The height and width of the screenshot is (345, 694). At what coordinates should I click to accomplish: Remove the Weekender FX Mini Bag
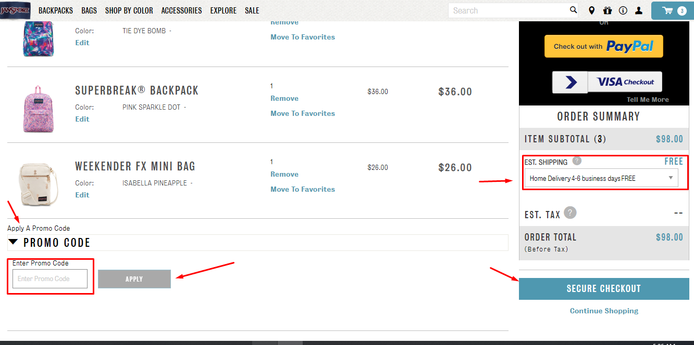pyautogui.click(x=284, y=174)
